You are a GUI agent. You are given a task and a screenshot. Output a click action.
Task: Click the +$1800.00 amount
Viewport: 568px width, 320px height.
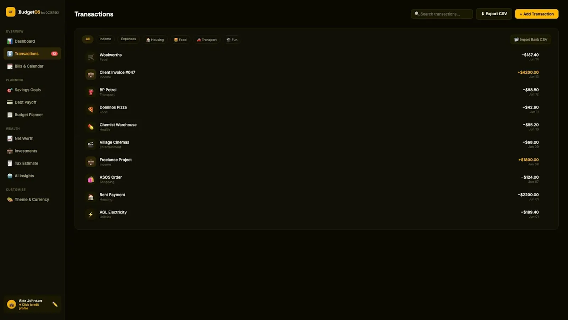coord(528,160)
